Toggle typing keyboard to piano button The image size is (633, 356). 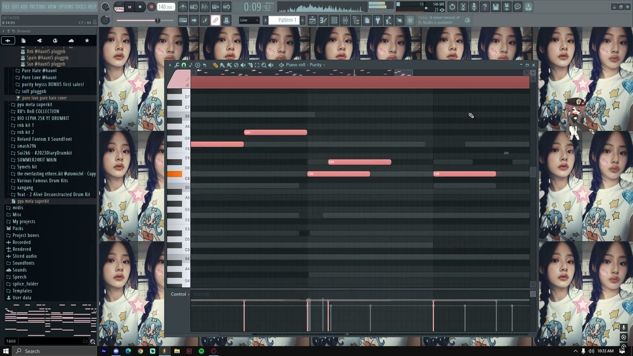pyautogui.click(x=183, y=20)
